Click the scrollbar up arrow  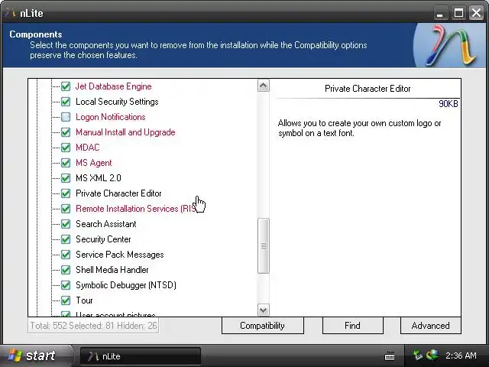pos(264,86)
